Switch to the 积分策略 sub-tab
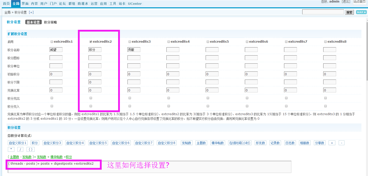368x176 pixels. [50, 22]
